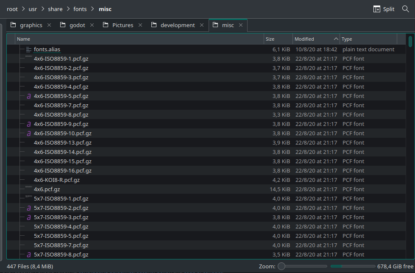Image resolution: width=415 pixels, height=273 pixels.
Task: Click the Split view button
Action: tap(384, 9)
